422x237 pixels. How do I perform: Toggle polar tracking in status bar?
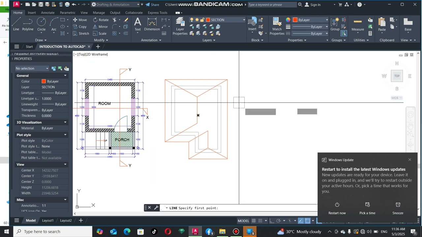pos(279,221)
